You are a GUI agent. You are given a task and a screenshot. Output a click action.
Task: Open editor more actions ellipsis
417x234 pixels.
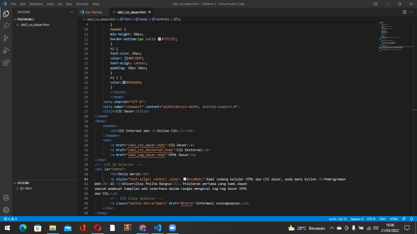coord(412,12)
